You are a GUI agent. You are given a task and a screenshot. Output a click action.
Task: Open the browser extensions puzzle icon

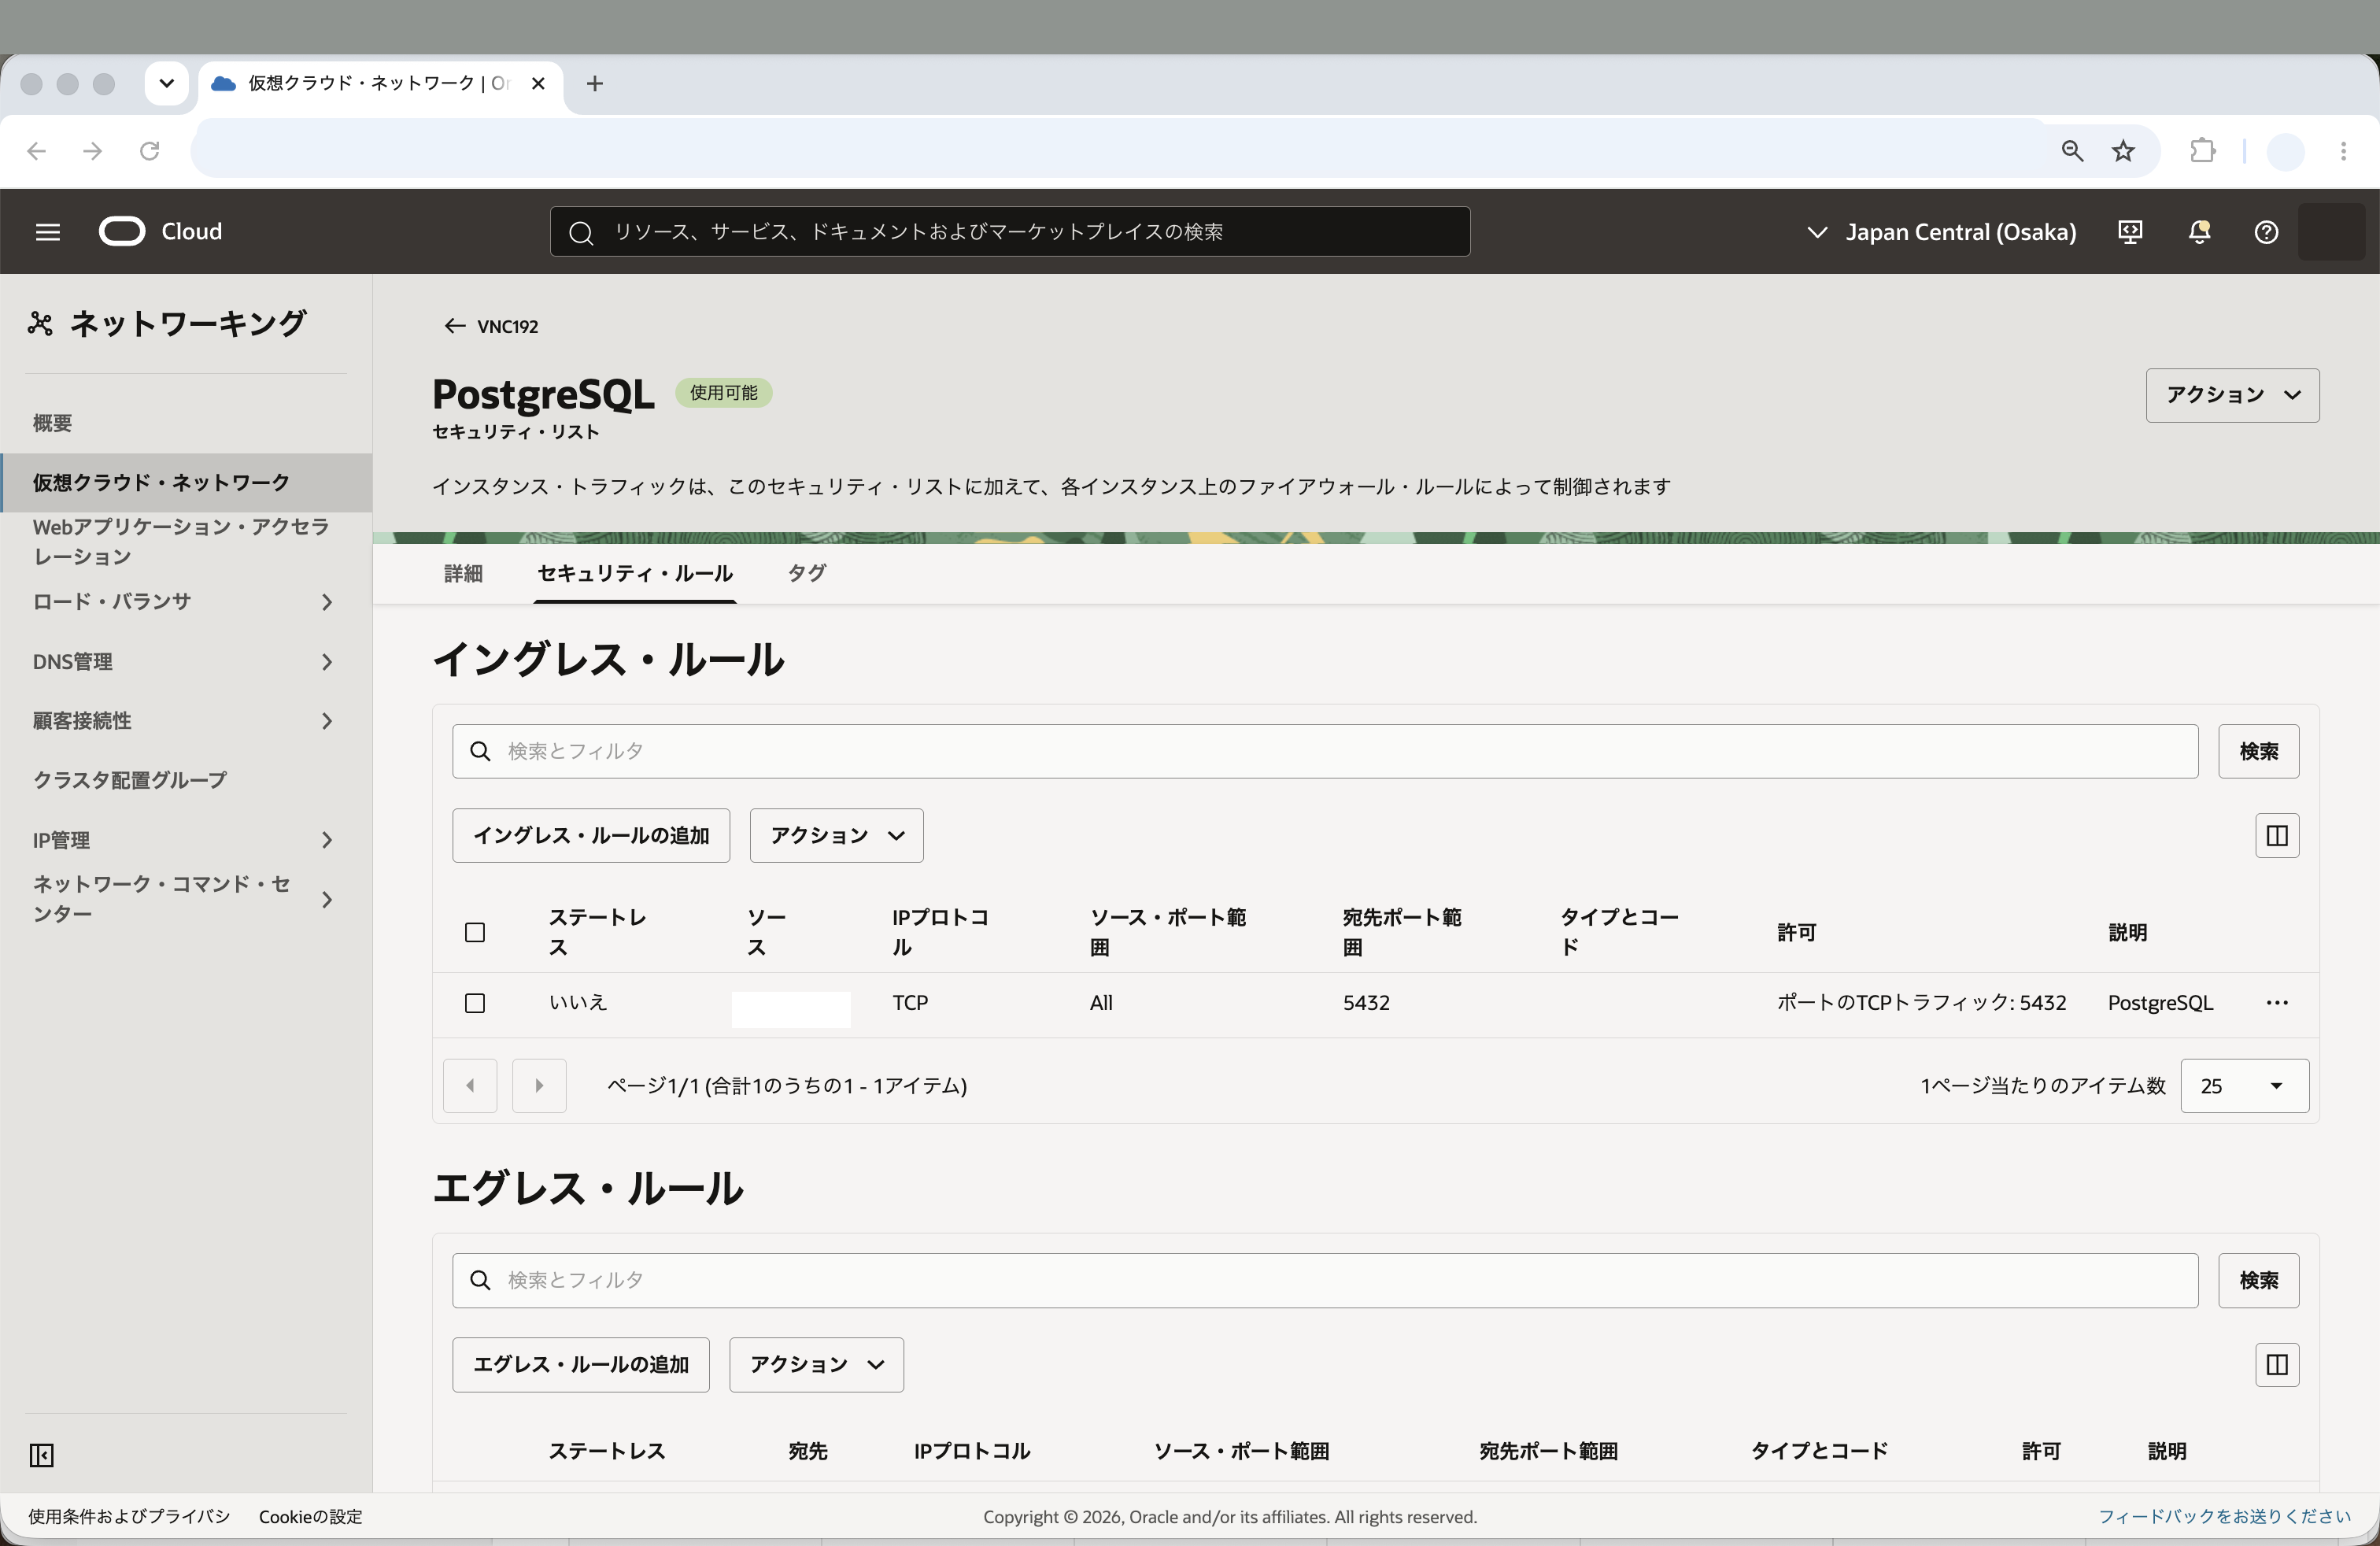pyautogui.click(x=2203, y=151)
